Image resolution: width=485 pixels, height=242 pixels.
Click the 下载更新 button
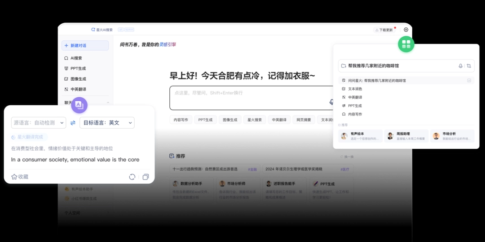pyautogui.click(x=384, y=30)
